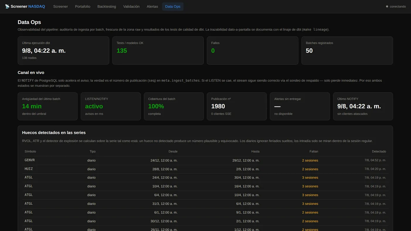
Task: Click the '28/8, 12:00 a. m.' Desde cell
Action: (x=165, y=169)
